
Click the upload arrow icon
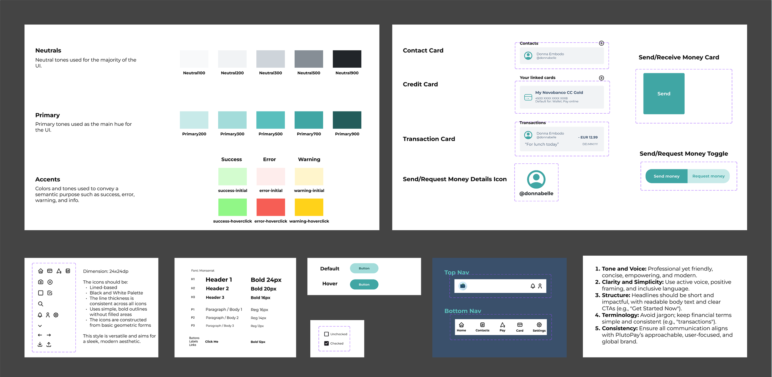point(49,344)
